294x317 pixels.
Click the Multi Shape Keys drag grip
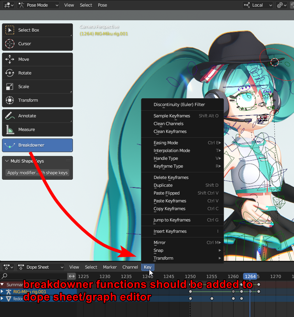pos(68,161)
